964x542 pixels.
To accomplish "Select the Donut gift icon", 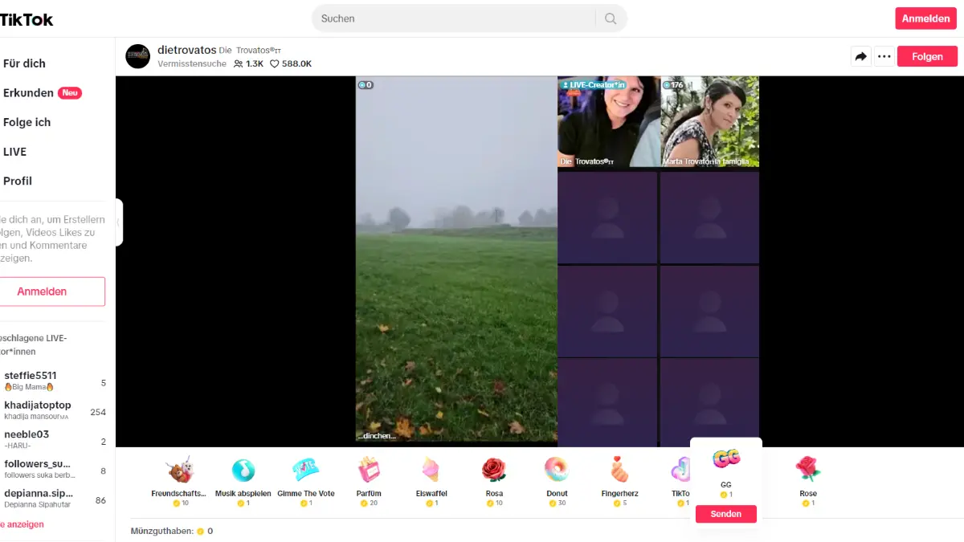I will (556, 471).
